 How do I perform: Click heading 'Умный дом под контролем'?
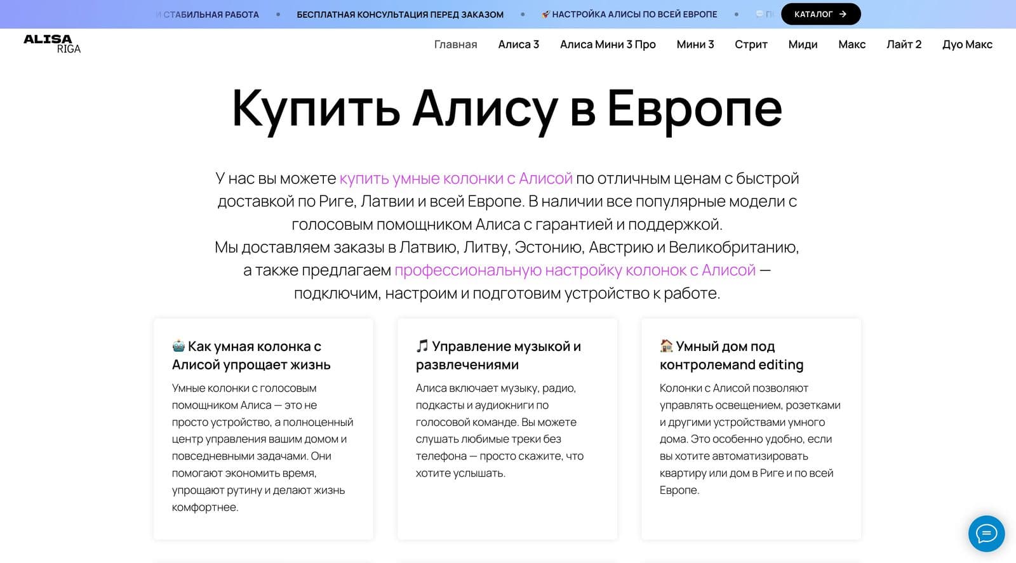pos(732,355)
